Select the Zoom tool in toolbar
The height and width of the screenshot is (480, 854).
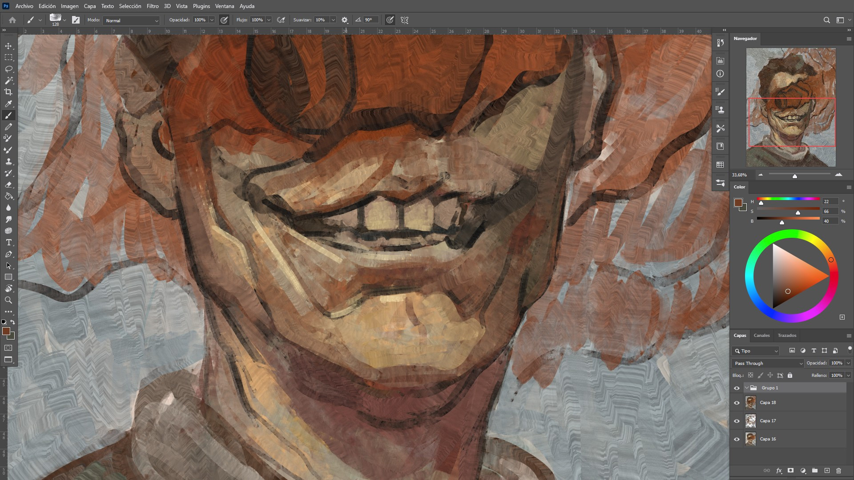tap(8, 300)
